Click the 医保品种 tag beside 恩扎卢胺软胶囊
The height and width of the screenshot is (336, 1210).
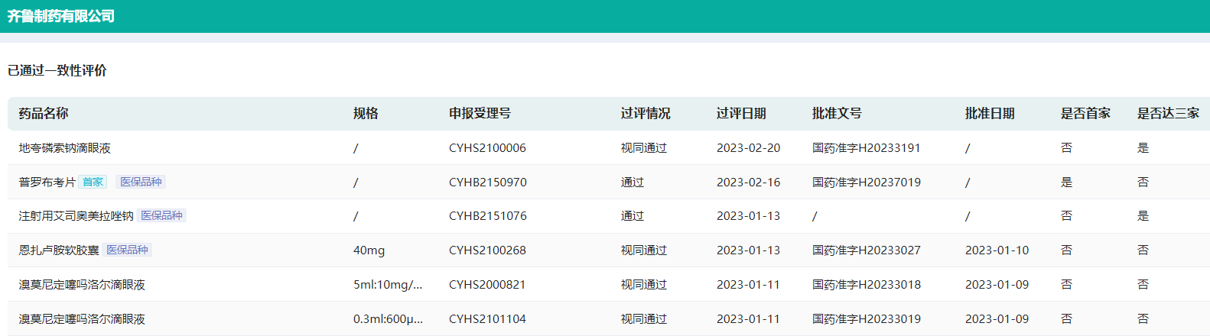pyautogui.click(x=127, y=250)
